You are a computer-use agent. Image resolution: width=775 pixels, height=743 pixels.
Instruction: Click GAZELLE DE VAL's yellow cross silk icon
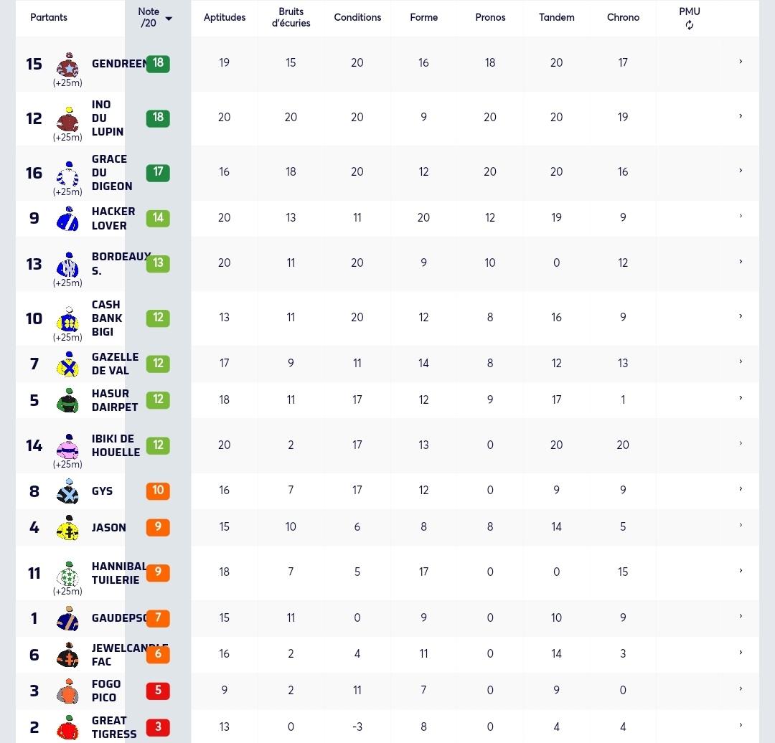(68, 364)
